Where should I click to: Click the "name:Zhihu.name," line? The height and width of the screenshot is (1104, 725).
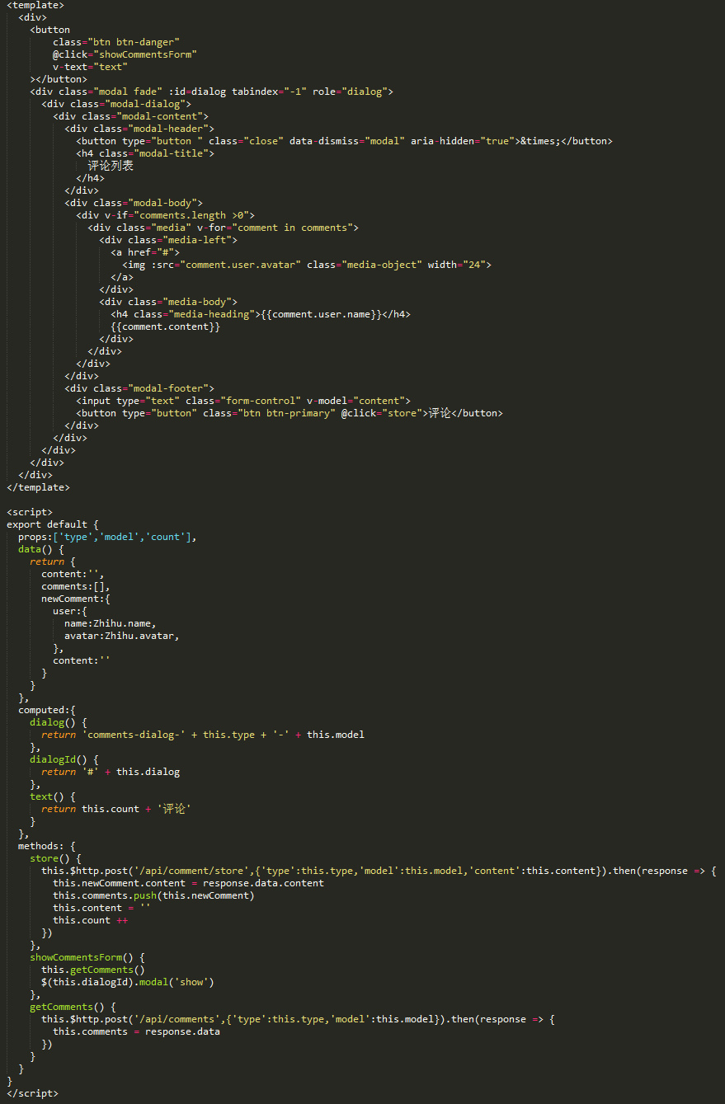[111, 623]
